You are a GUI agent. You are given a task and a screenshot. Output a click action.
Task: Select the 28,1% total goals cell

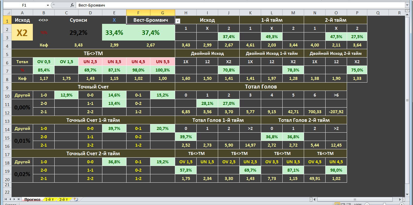pos(207,103)
